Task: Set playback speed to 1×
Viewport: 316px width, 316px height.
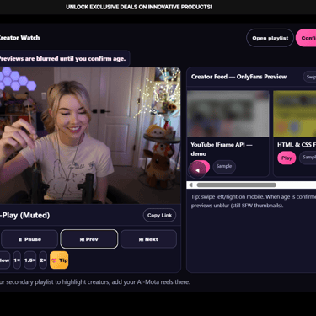Action: point(17,260)
